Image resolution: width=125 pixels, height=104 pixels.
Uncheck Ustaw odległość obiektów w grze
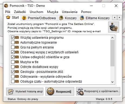click(13, 57)
